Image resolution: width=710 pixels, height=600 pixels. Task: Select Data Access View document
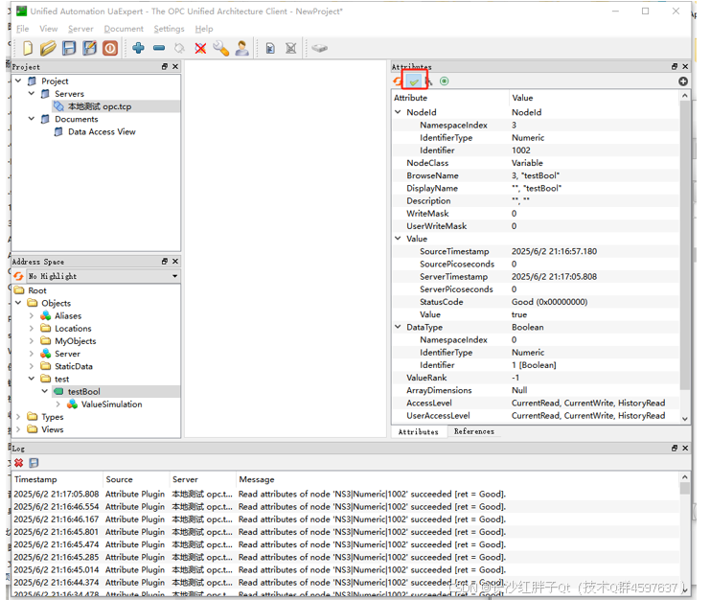click(101, 132)
